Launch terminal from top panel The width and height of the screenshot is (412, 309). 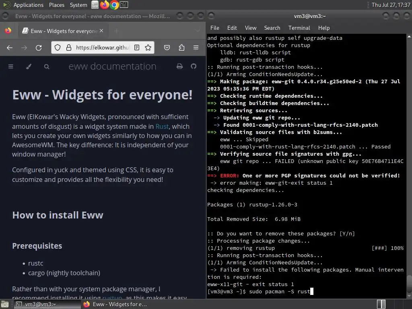pos(124,5)
